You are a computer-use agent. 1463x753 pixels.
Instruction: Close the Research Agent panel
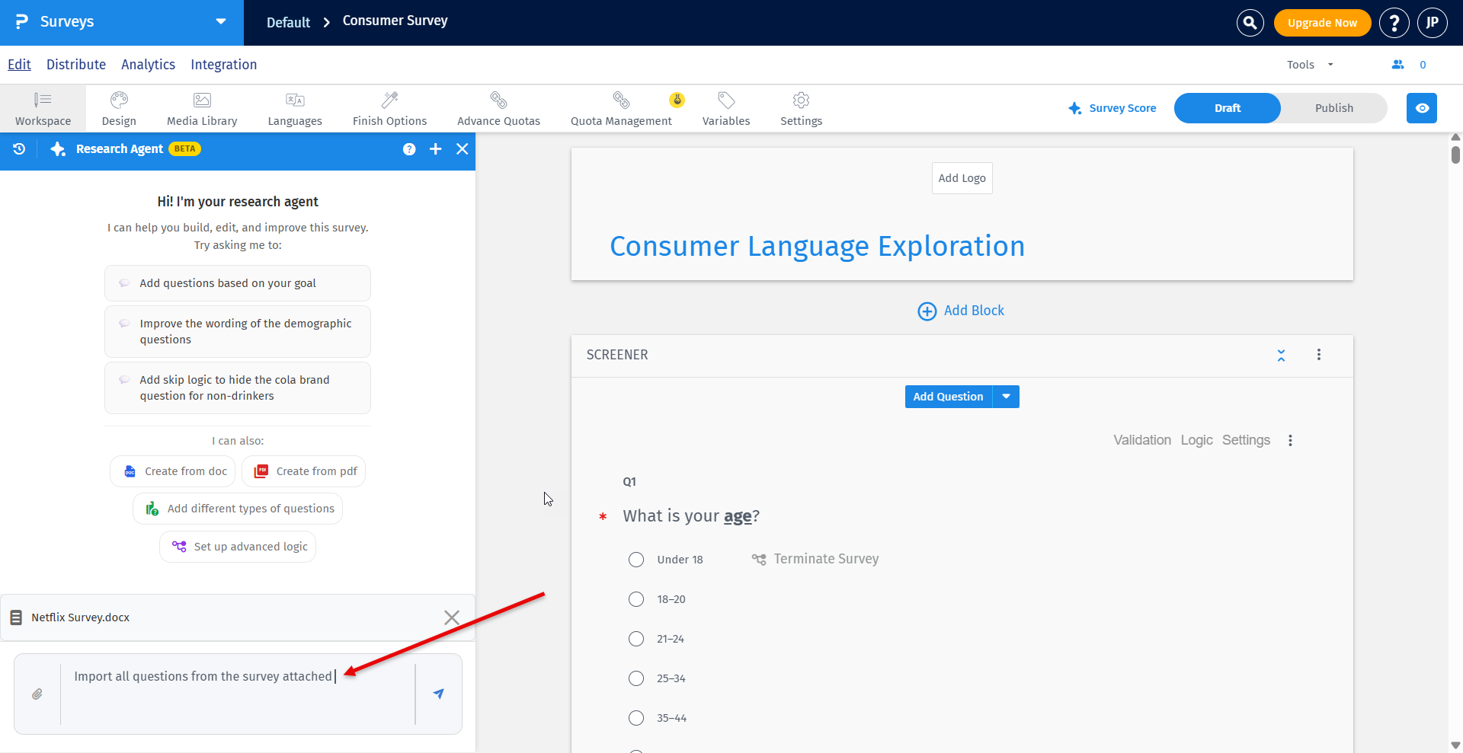coord(462,149)
